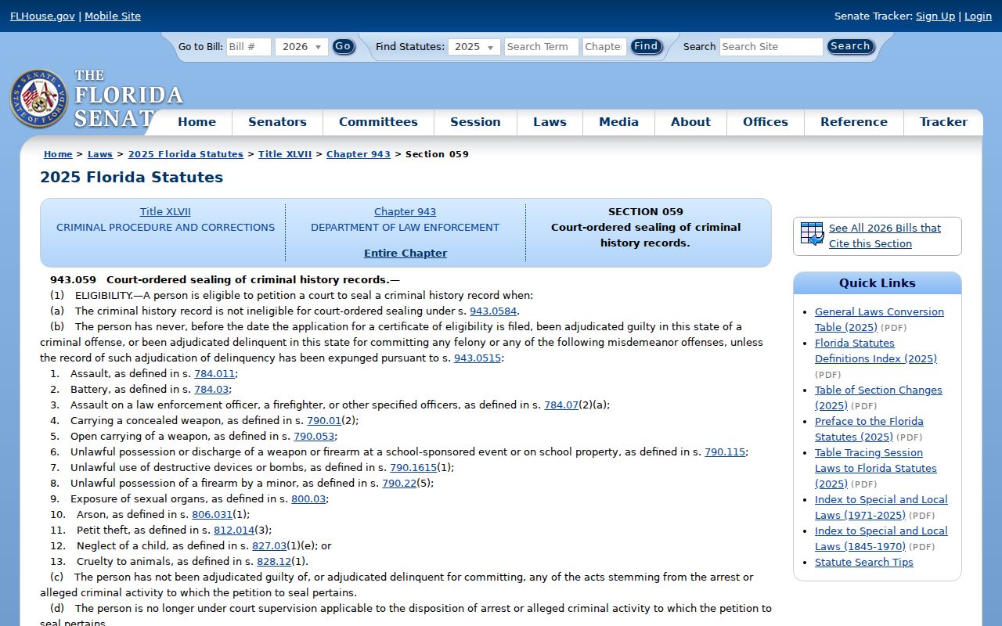Open General Laws Conversion Table (2025)
This screenshot has height=626, width=1002.
[878, 319]
